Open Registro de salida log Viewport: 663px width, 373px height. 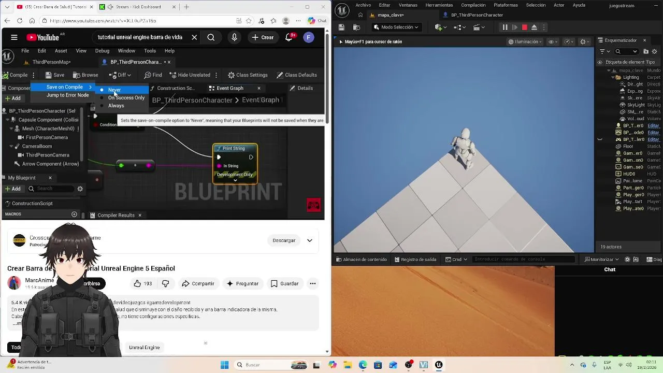(415, 260)
